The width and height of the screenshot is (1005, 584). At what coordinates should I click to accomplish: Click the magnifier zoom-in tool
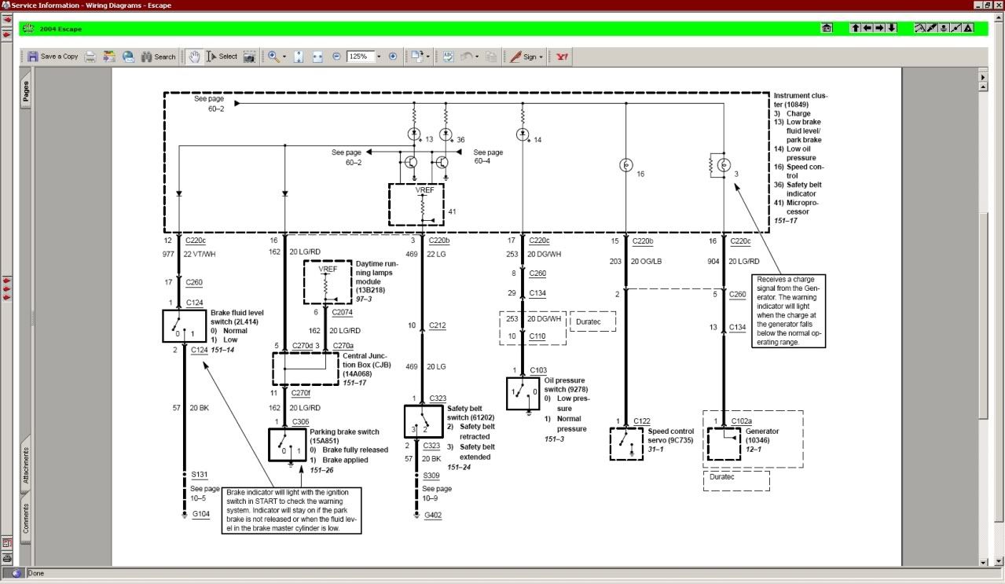point(273,57)
